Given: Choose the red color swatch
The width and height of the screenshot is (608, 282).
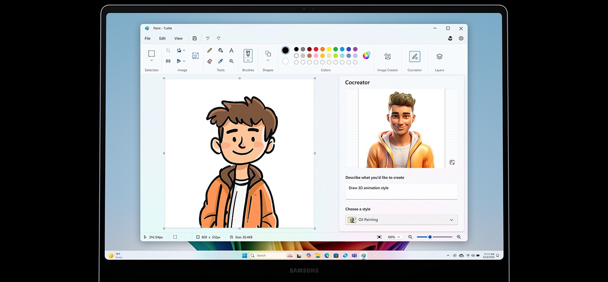Looking at the screenshot, I should tap(316, 49).
